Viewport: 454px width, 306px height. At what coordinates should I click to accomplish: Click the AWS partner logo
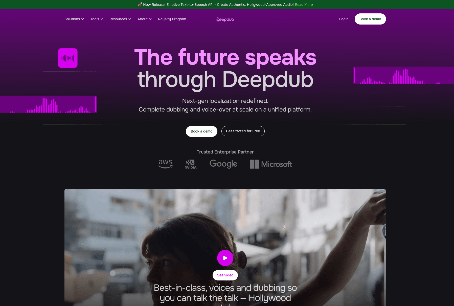click(x=165, y=164)
